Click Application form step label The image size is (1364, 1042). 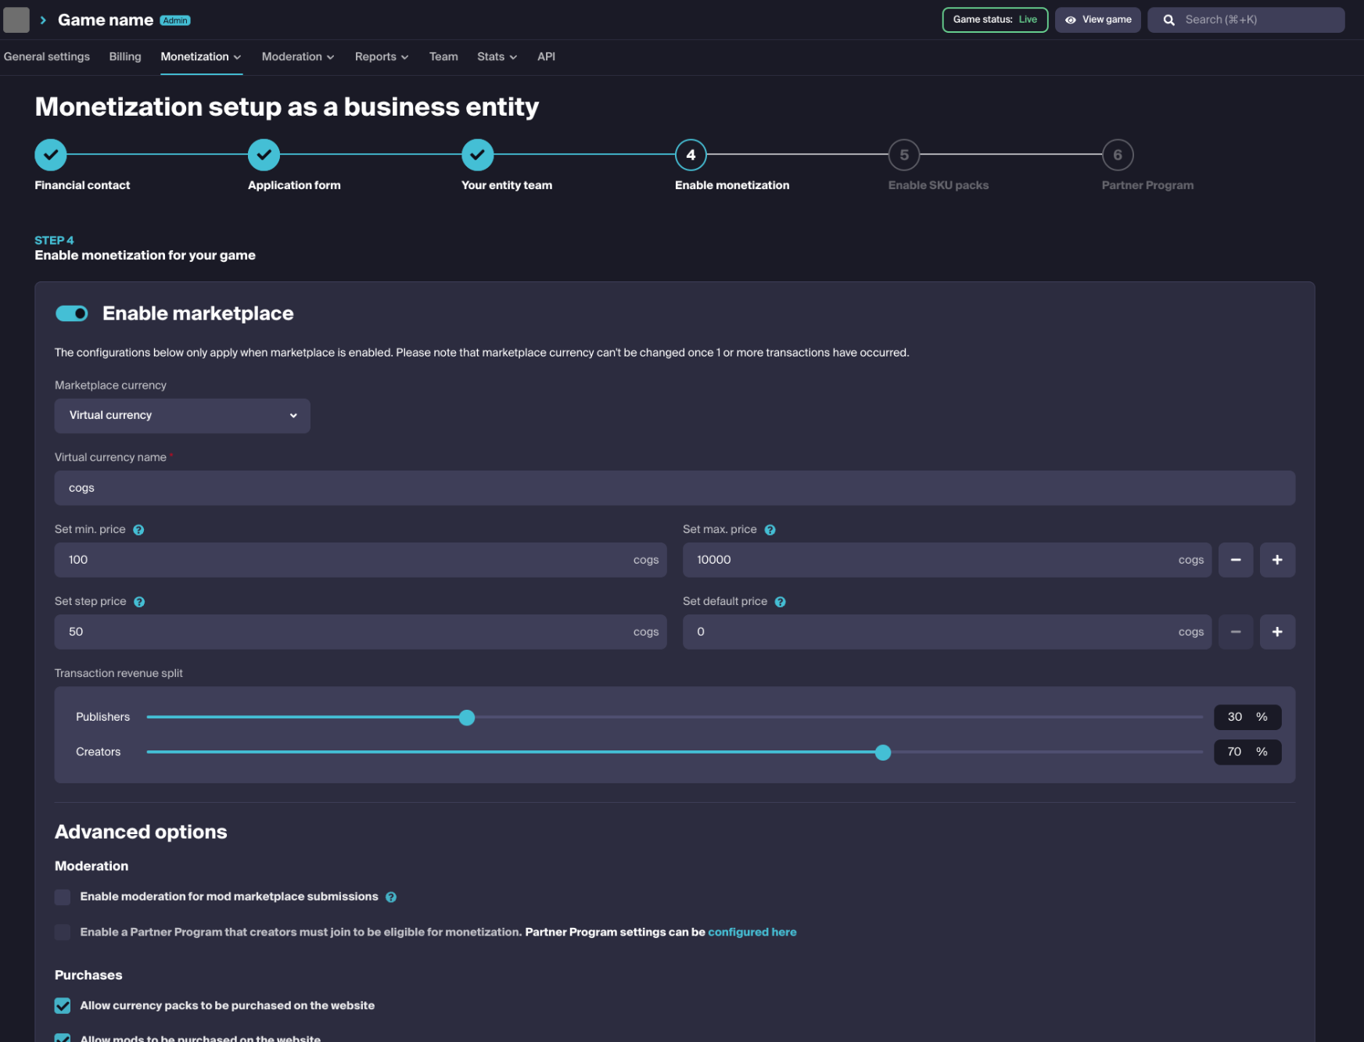click(294, 185)
